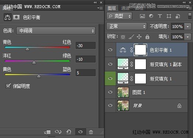Click the lock icon on 背景 layer
Screen dimensions: 193x138
(179, 106)
